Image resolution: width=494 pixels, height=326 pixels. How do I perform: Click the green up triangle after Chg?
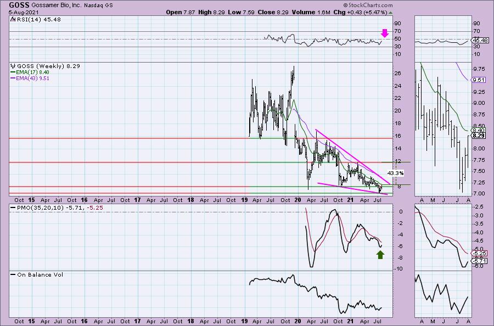(x=391, y=13)
